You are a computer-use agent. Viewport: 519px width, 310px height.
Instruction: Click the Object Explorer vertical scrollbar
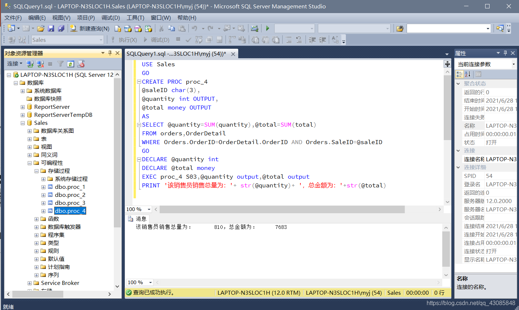[x=117, y=153]
